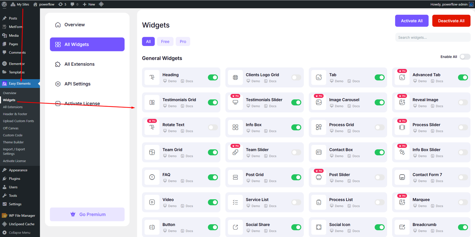Click the Contact Form 7 widget icon
This screenshot has height=237, width=475.
tap(402, 177)
